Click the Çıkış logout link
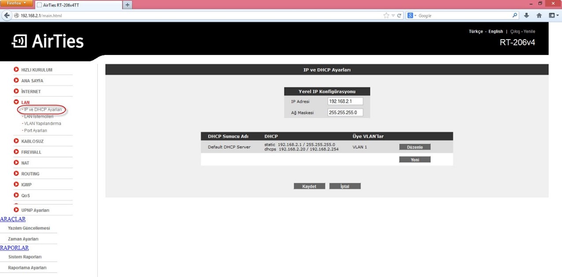This screenshot has height=277, width=562. point(515,32)
